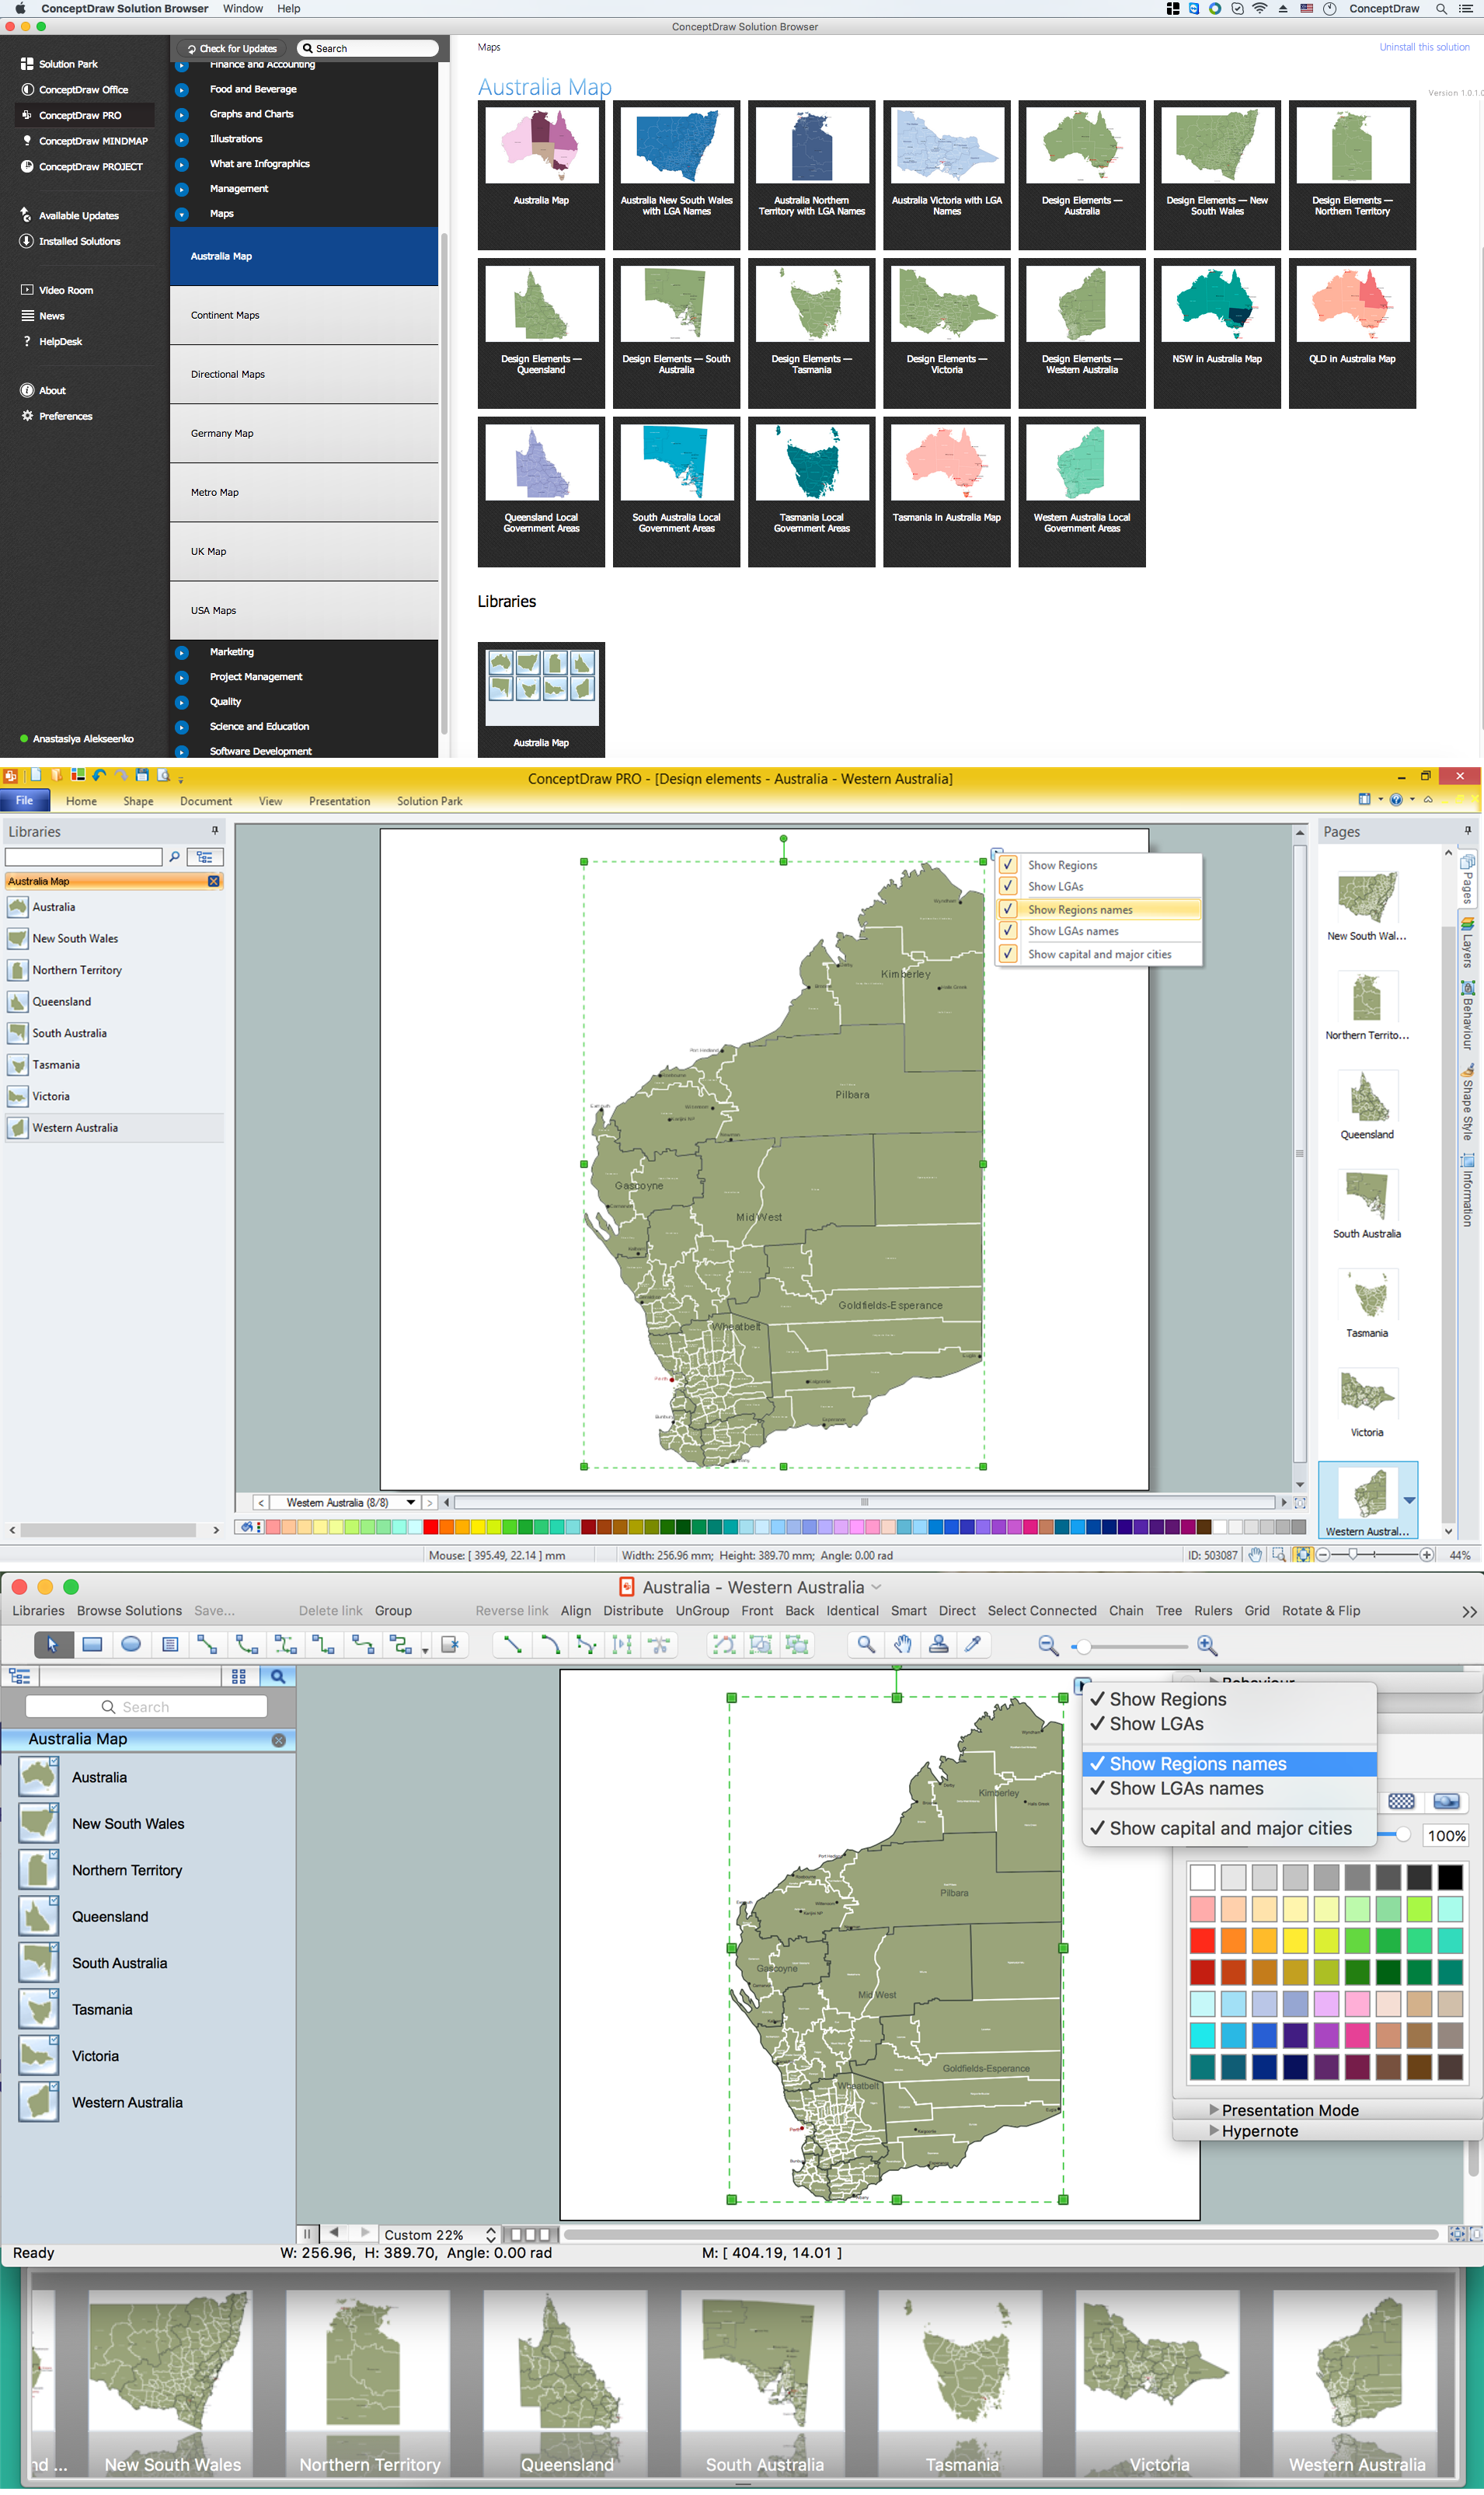Image resolution: width=1484 pixels, height=2495 pixels.
Task: Open the File ribbon tab
Action: pyautogui.click(x=24, y=801)
